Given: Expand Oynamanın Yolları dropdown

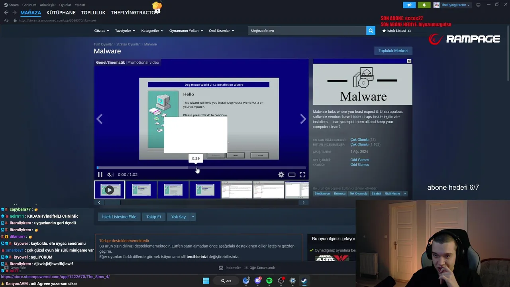Looking at the screenshot, I should (x=186, y=31).
